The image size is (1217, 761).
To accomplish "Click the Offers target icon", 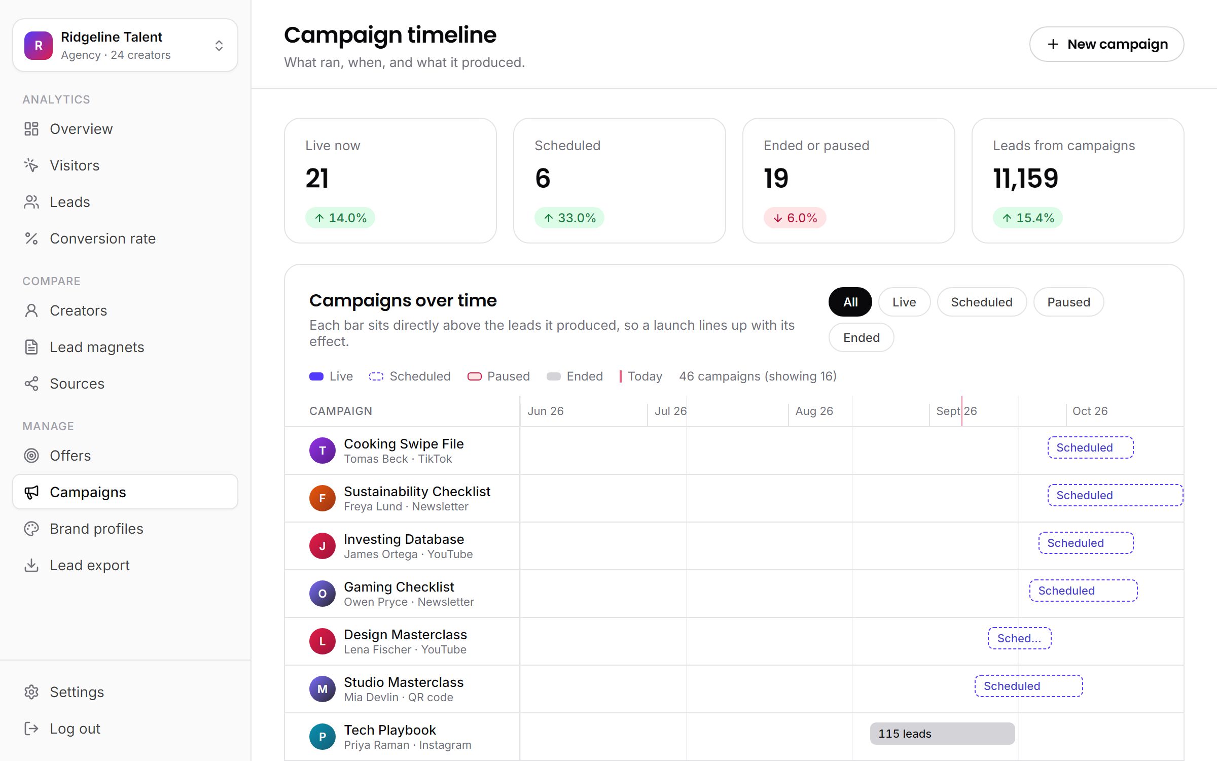I will pyautogui.click(x=31, y=456).
